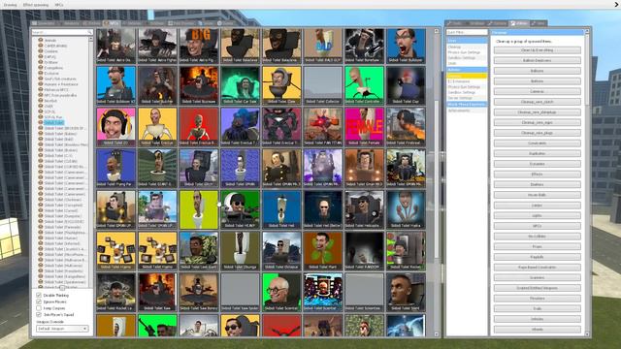
Task: Open the Post Process tab
Action: 181,23
